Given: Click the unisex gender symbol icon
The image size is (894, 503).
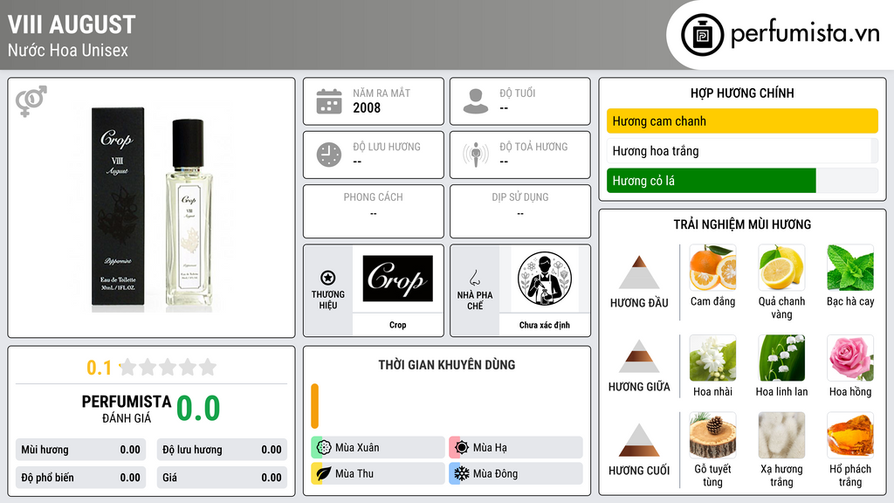Looking at the screenshot, I should tap(31, 101).
